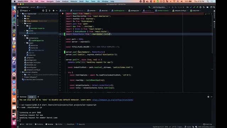This screenshot has width=227, height=128.
Task: Open the Event Log in status bar
Action: coord(207,124)
